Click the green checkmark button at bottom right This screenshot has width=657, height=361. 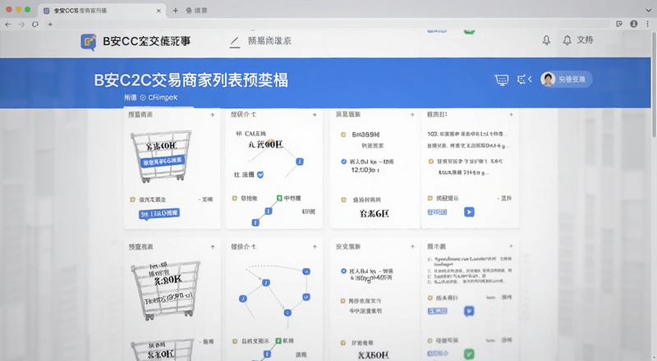pyautogui.click(x=469, y=354)
